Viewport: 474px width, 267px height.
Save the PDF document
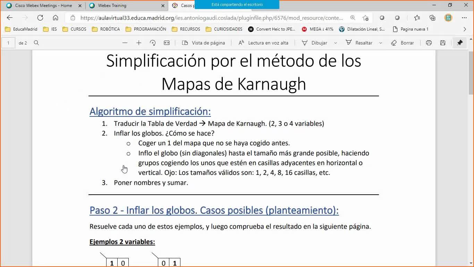pyautogui.click(x=443, y=43)
